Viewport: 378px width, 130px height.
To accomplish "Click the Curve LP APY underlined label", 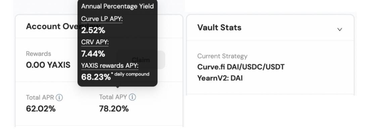I will tap(102, 19).
